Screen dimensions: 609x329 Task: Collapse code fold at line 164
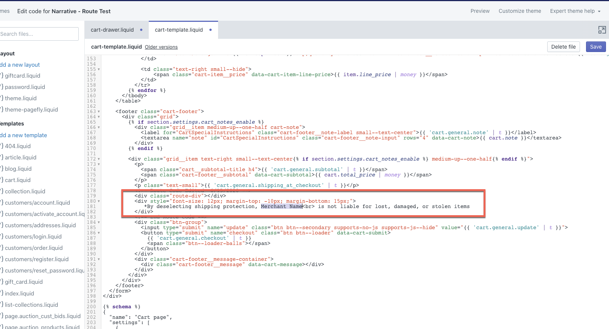coord(99,117)
